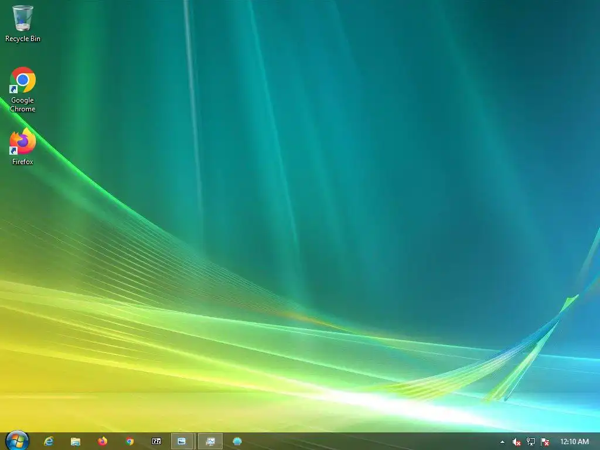Open the Action Center flag icon
This screenshot has height=450, width=600.
click(x=545, y=442)
